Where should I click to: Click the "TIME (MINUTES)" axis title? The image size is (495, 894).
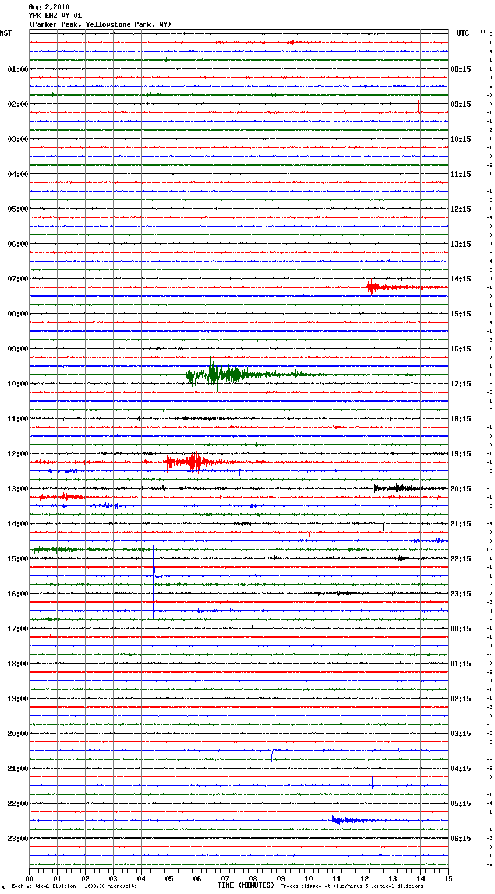point(246,885)
